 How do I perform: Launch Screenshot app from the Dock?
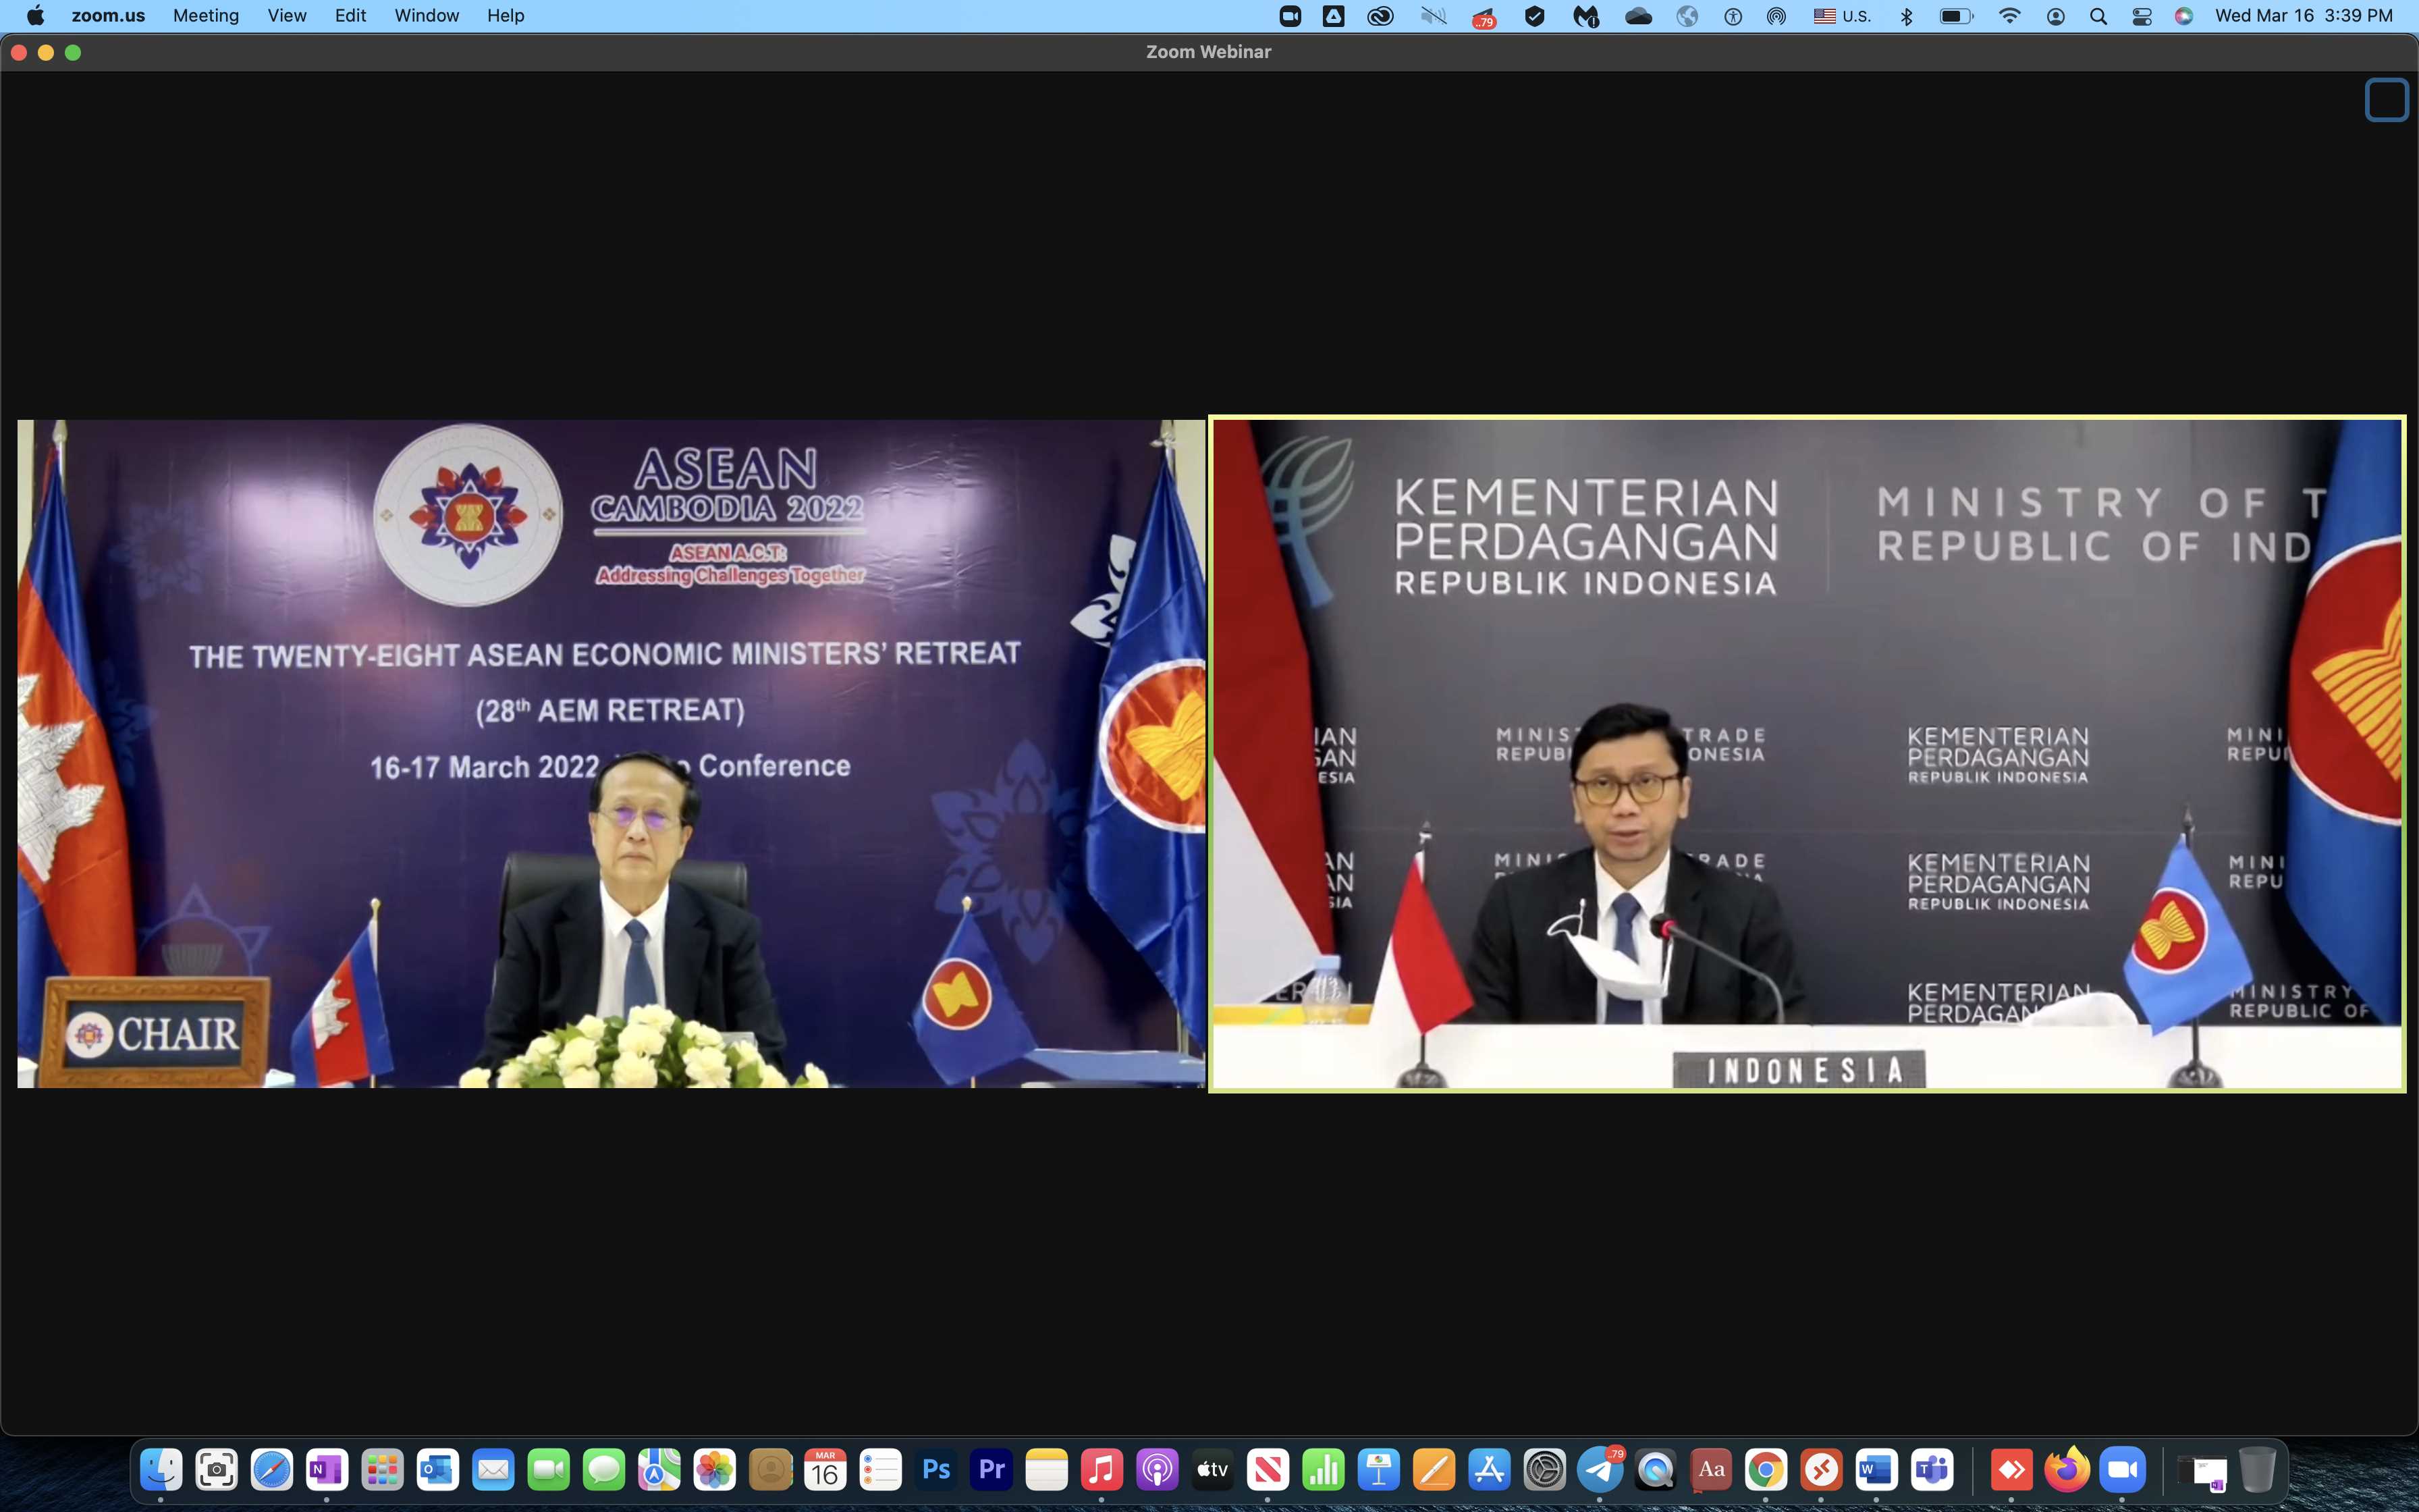217,1469
